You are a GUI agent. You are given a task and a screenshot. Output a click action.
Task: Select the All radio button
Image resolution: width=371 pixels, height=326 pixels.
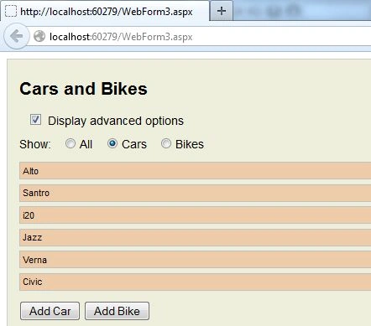click(x=71, y=143)
